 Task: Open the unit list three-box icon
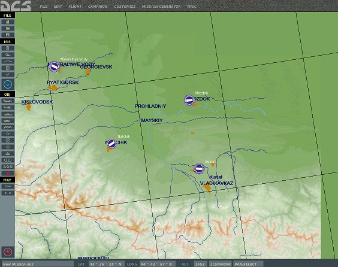[x=8, y=160]
